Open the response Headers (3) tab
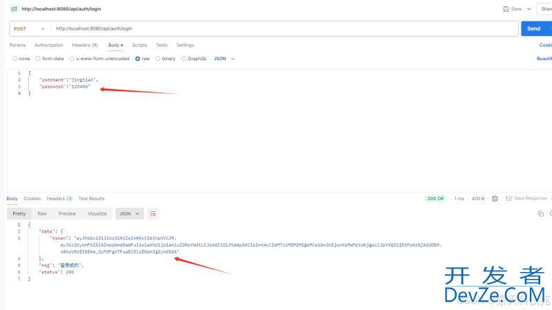This screenshot has width=552, height=310. click(x=59, y=199)
